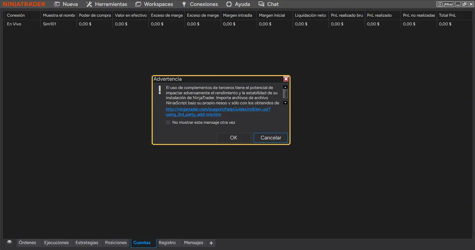
Task: Click the NinjaTrader logo
Action: click(x=24, y=4)
